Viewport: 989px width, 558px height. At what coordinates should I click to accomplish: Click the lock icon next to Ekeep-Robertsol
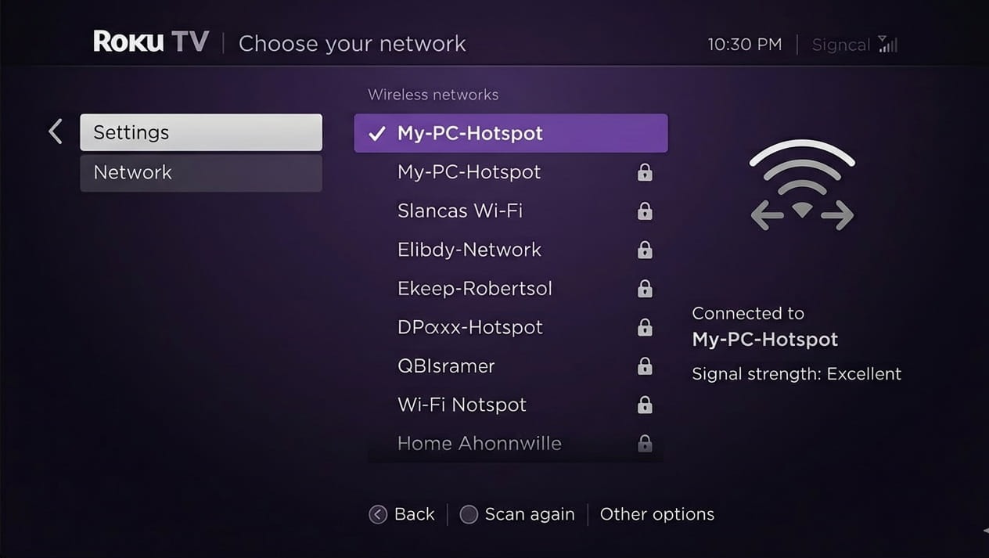[645, 289]
